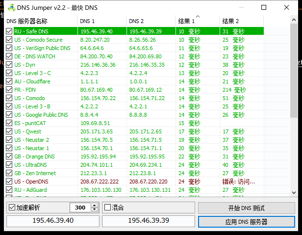Sort by the 结果 1 column header
This screenshot has width=302, height=235.
click(x=198, y=21)
